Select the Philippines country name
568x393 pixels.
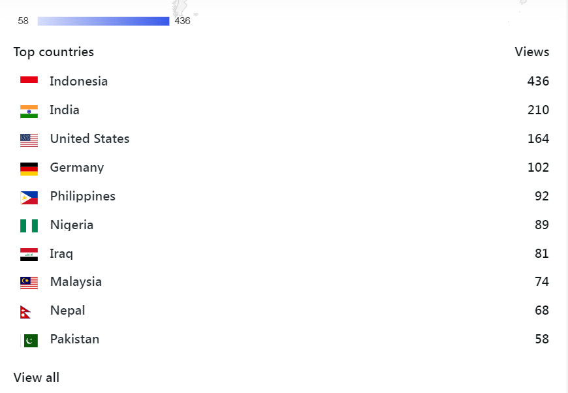click(82, 196)
